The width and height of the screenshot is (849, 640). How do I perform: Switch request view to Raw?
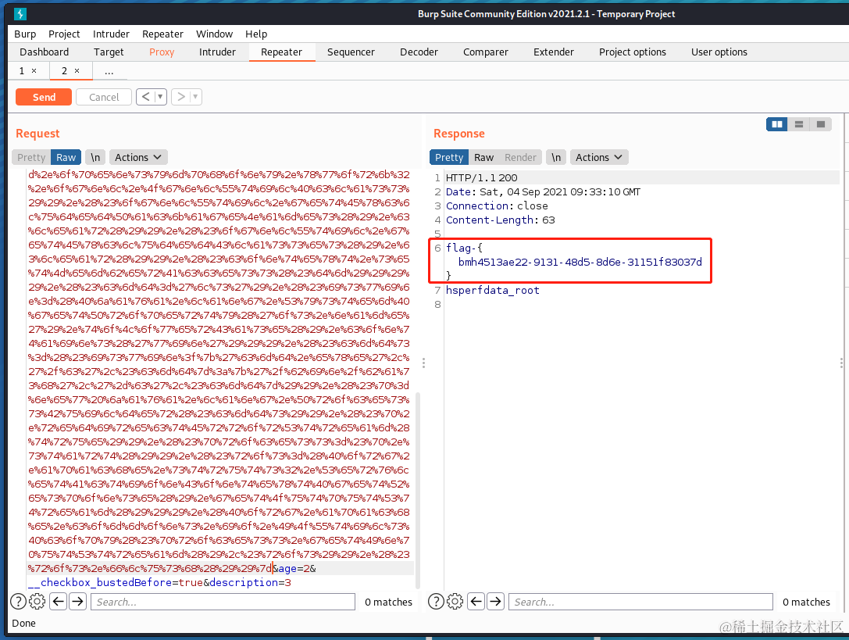pos(66,157)
